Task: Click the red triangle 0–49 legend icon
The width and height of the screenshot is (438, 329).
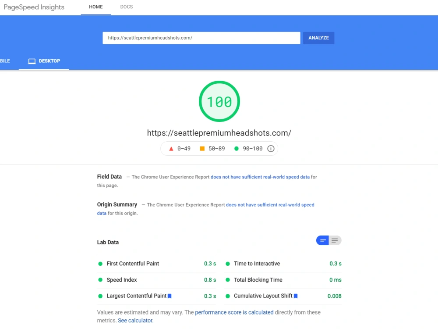Action: coord(171,149)
